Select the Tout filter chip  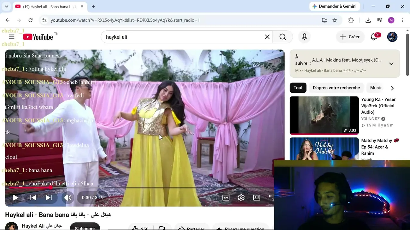[298, 88]
